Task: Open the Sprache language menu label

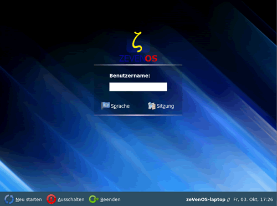Action: click(x=120, y=106)
